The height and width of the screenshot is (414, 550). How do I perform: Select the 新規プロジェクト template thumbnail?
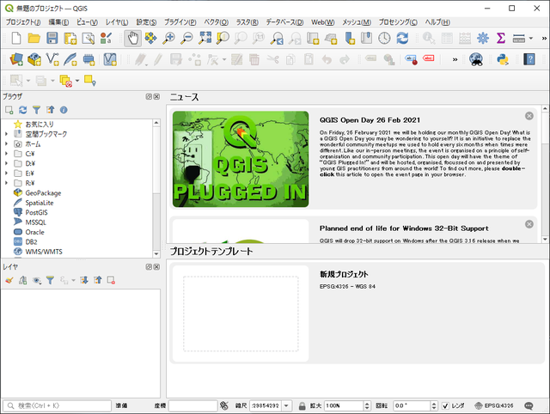coord(239,314)
